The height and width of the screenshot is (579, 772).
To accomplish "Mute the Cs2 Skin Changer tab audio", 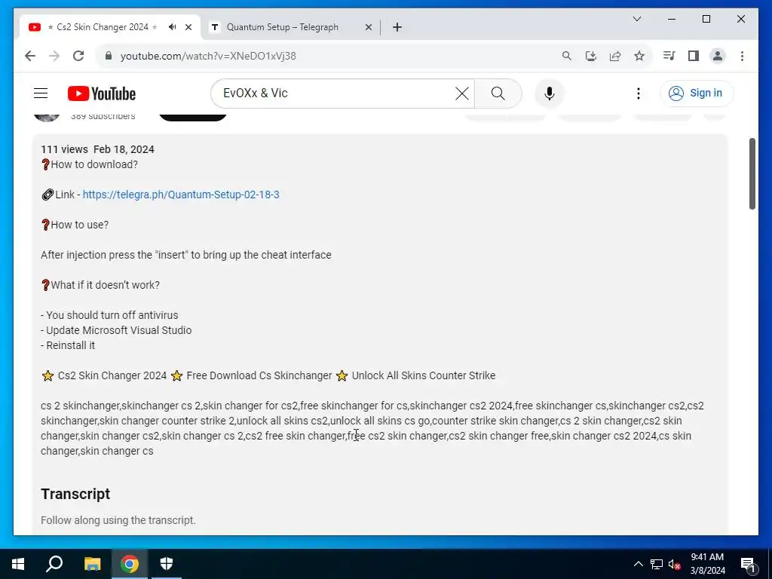I will (172, 27).
